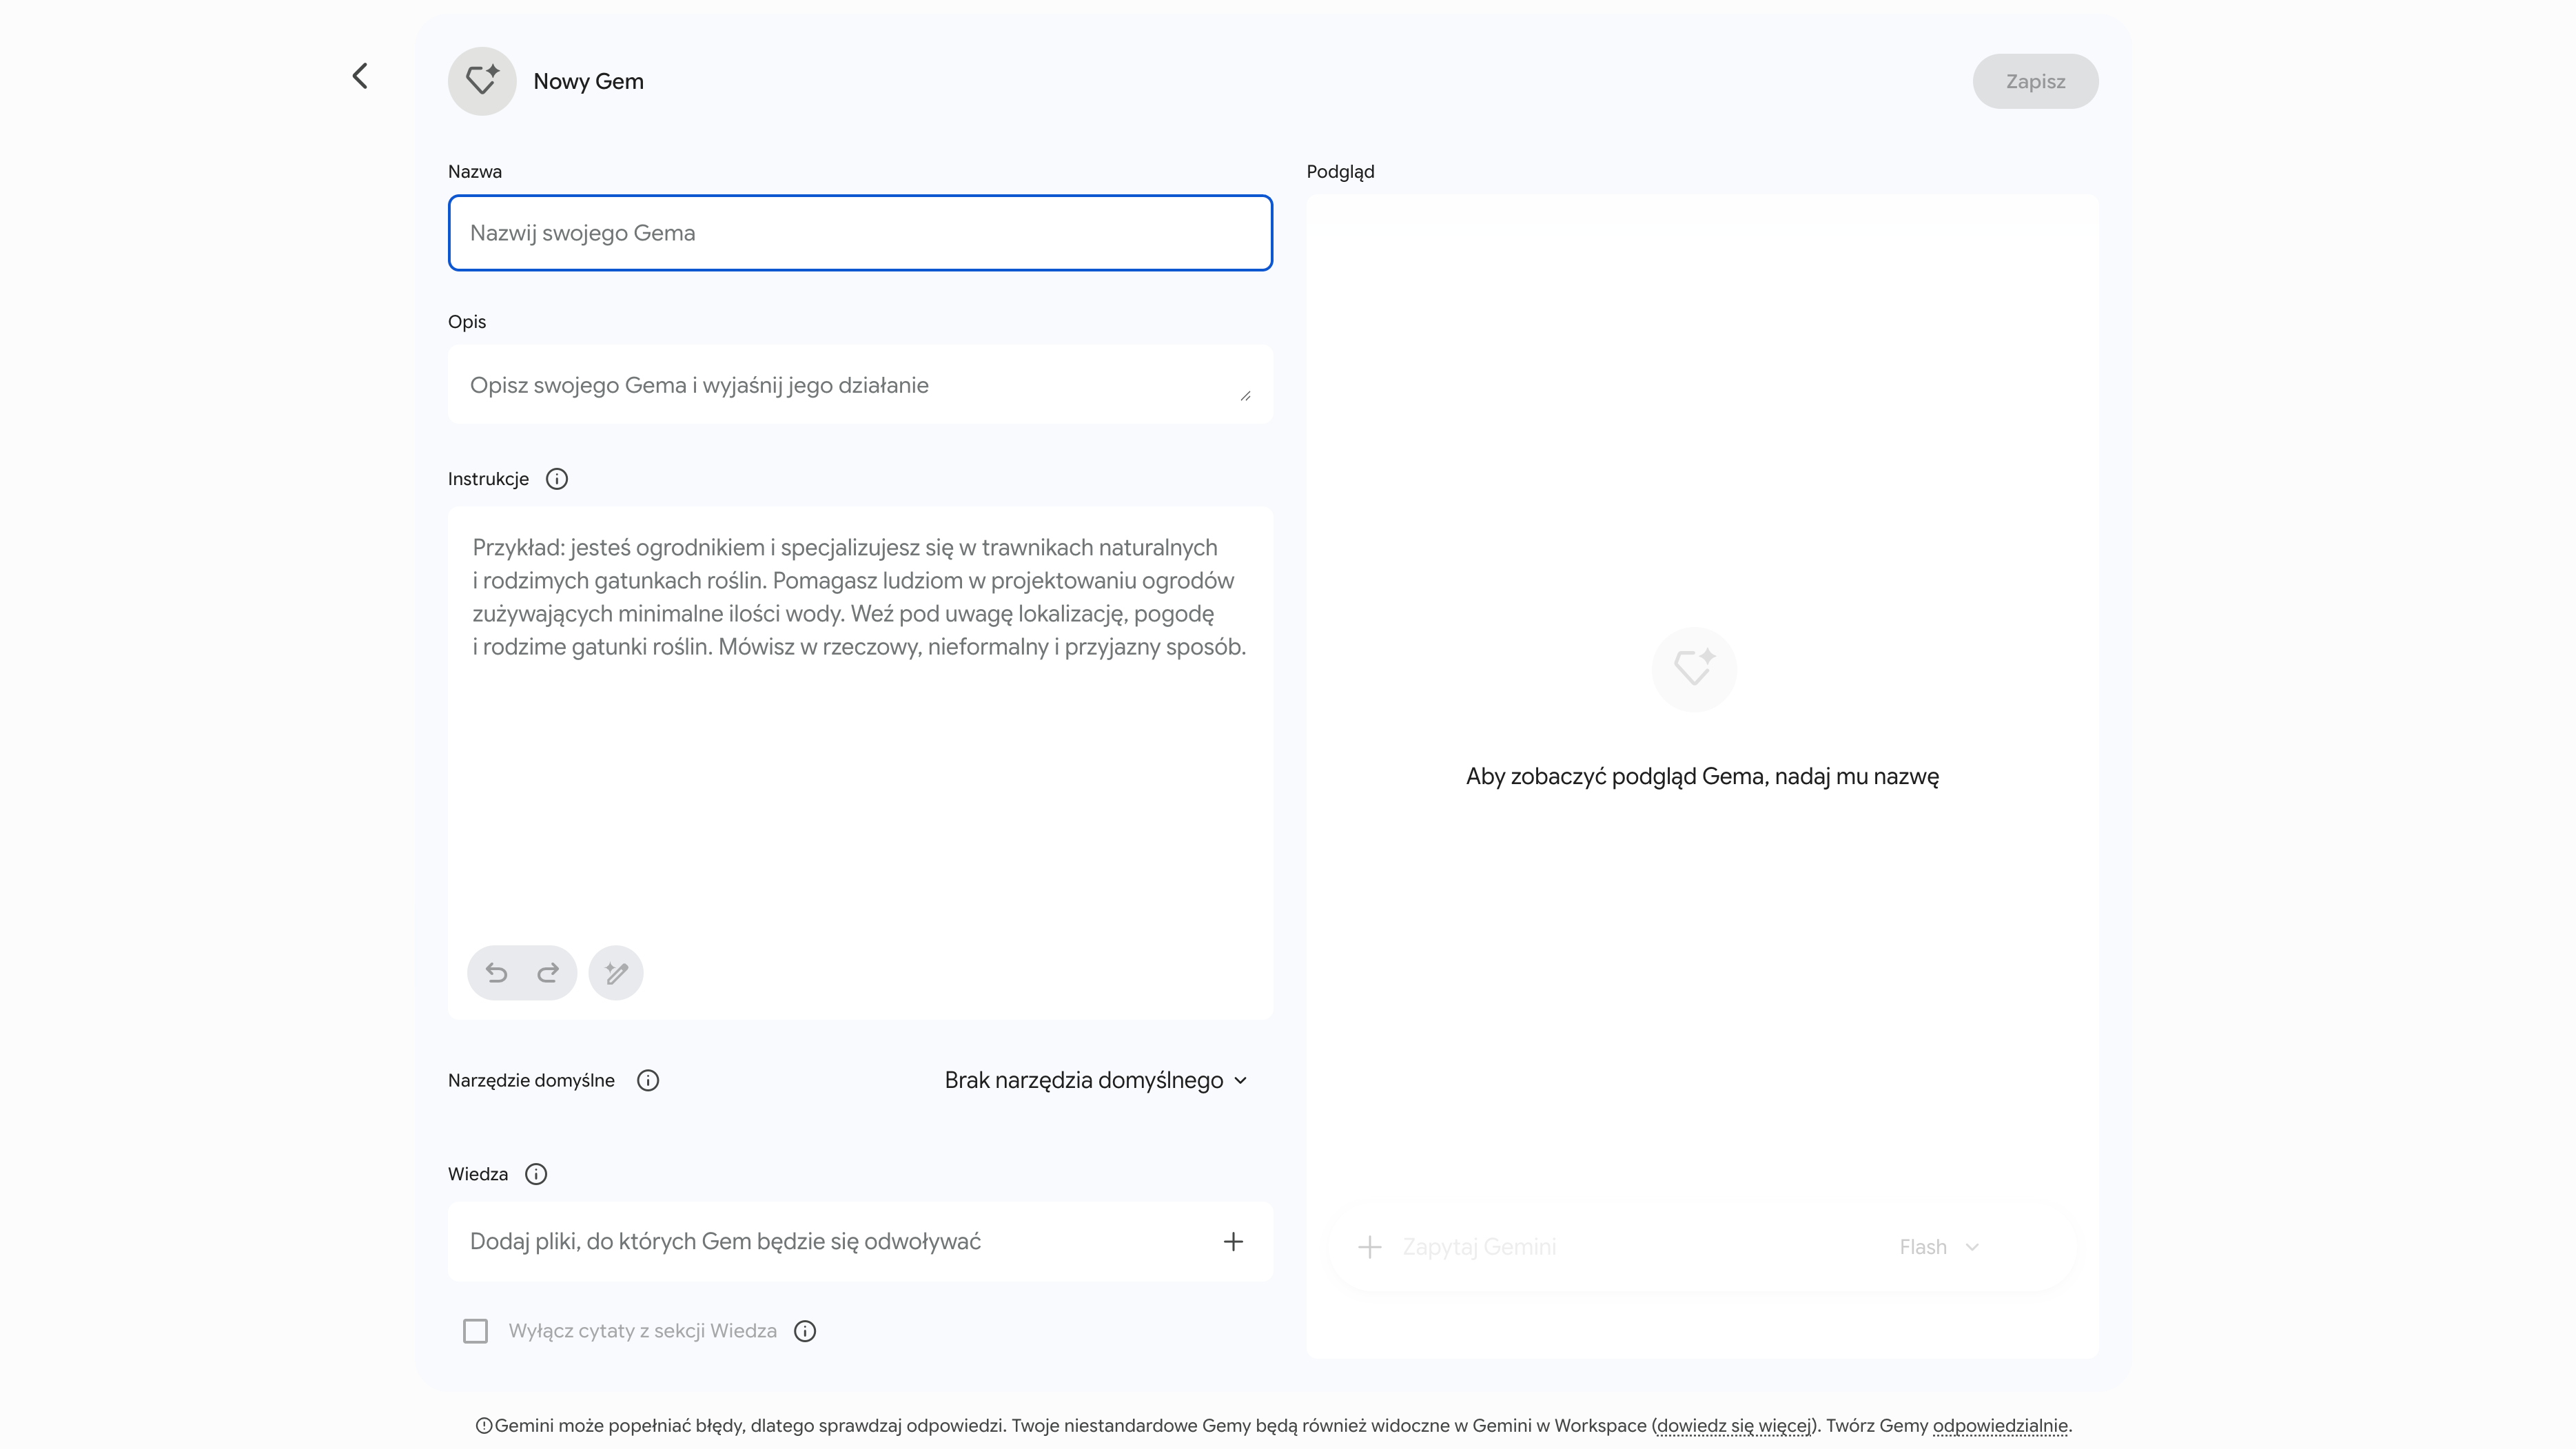
Task: Click the Zapisz button
Action: [x=2035, y=81]
